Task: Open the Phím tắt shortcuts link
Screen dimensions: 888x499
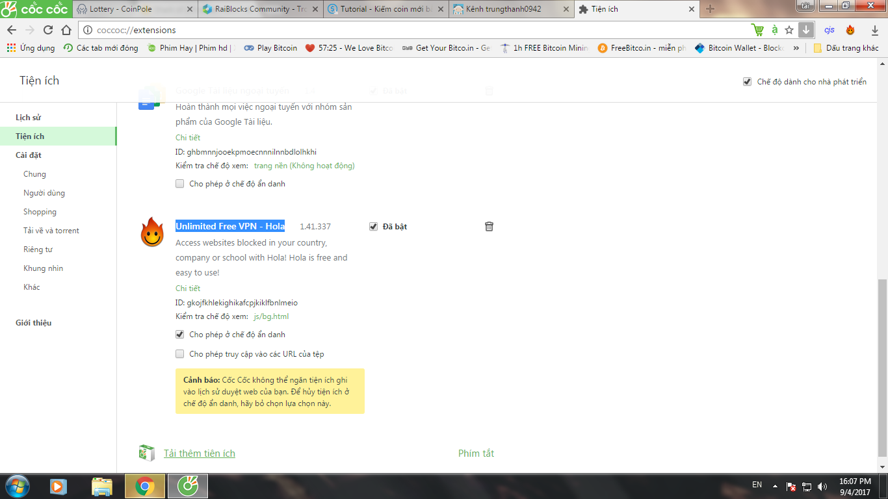Action: 476,454
